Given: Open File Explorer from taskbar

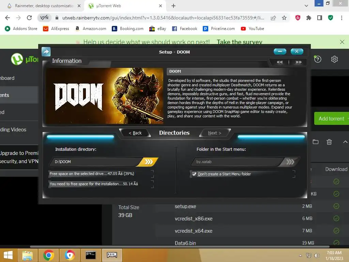Looking at the screenshot, I should click(27, 255).
